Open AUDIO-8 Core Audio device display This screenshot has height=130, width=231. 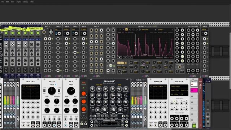pos(179,90)
